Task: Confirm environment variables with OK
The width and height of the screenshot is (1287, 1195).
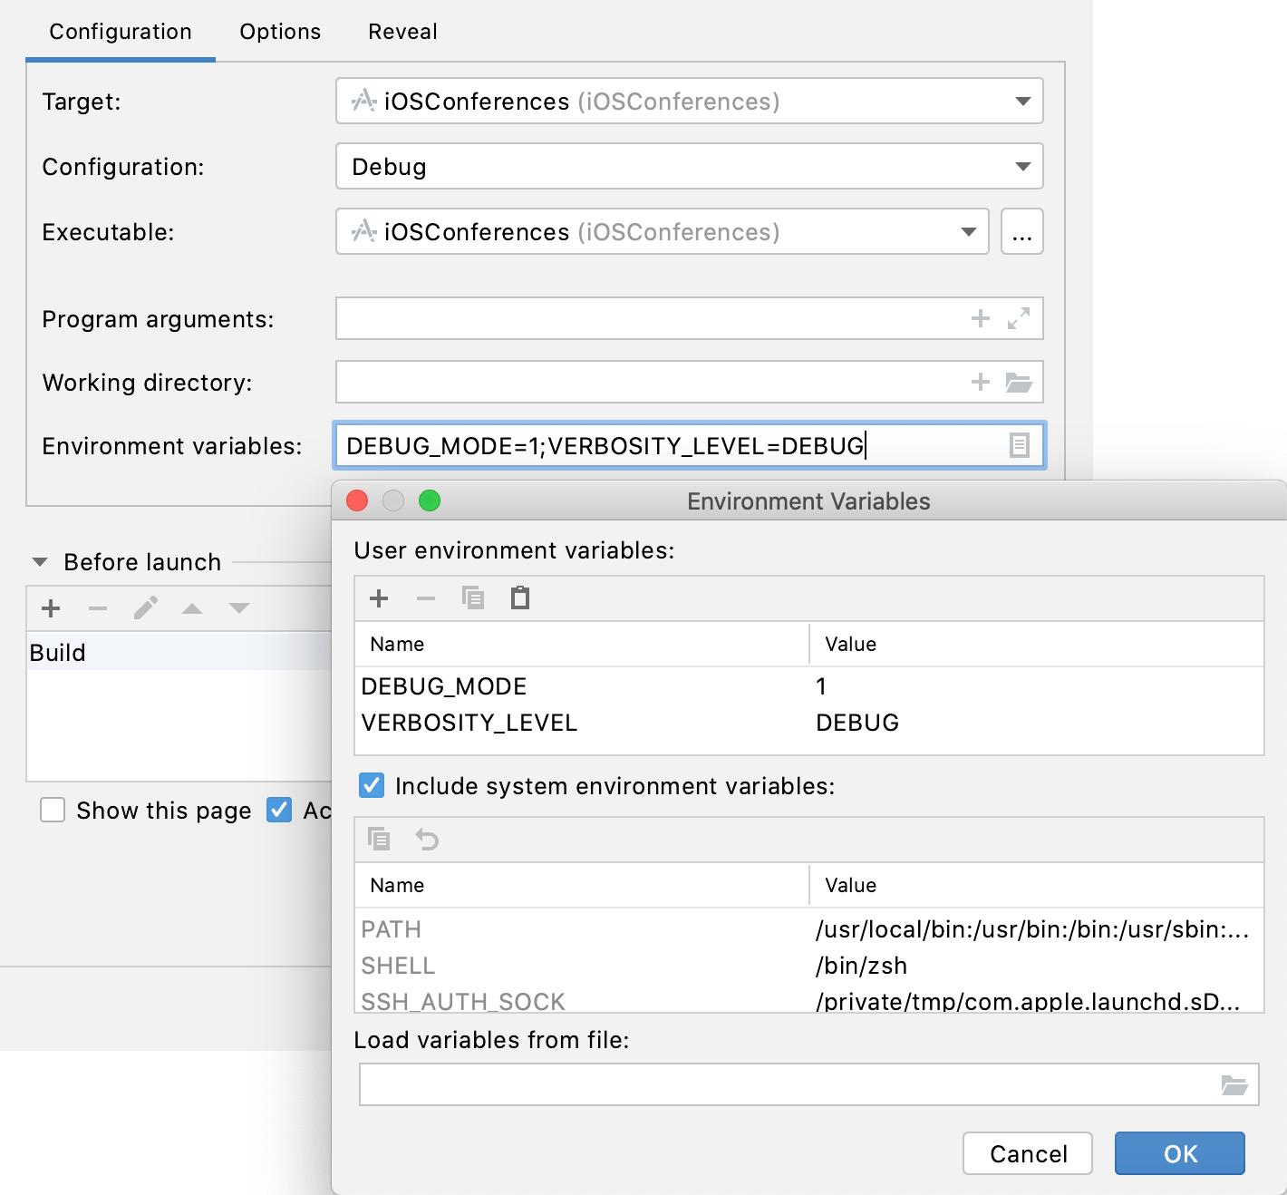Action: tap(1179, 1153)
